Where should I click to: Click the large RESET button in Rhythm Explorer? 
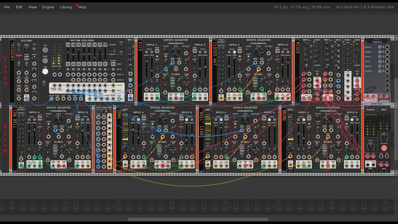pyautogui.click(x=45, y=61)
